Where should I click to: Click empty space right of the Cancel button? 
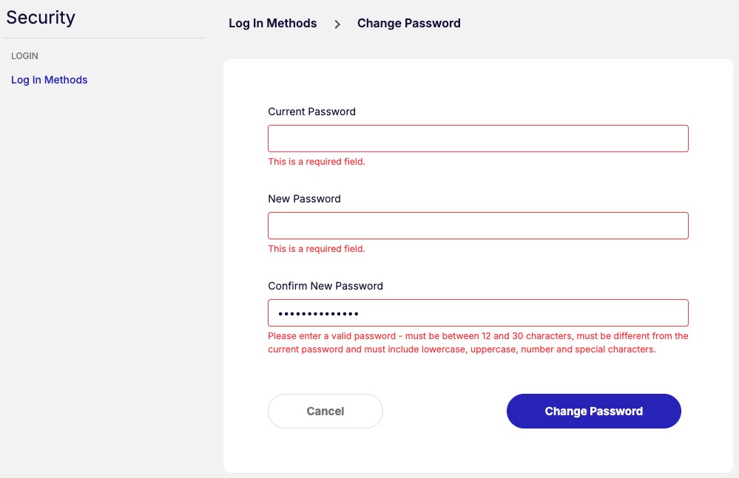coord(444,412)
